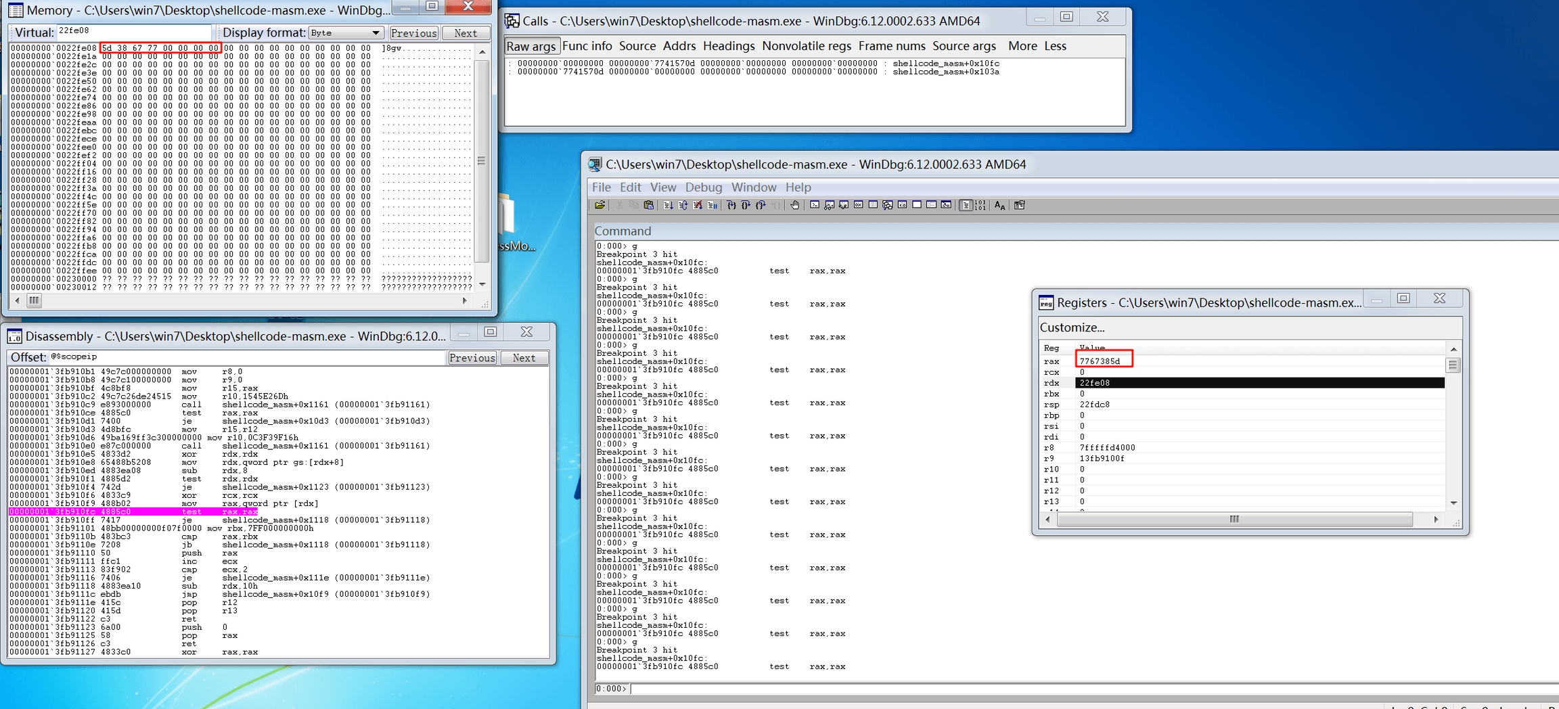Toggle Func info in Calls window
Viewport: 1559px width, 709px height.
(x=587, y=46)
